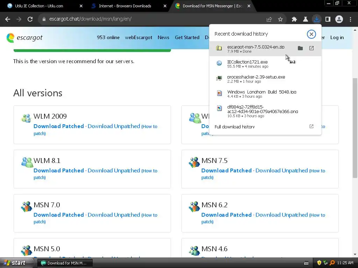Click the Windows Longhorn jpg file icon
This screenshot has height=268, width=358.
[x=219, y=93]
